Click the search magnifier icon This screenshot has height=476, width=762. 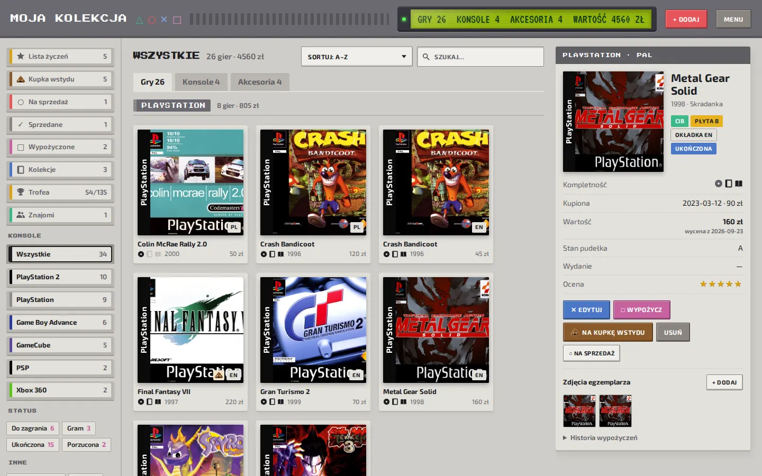(x=427, y=57)
